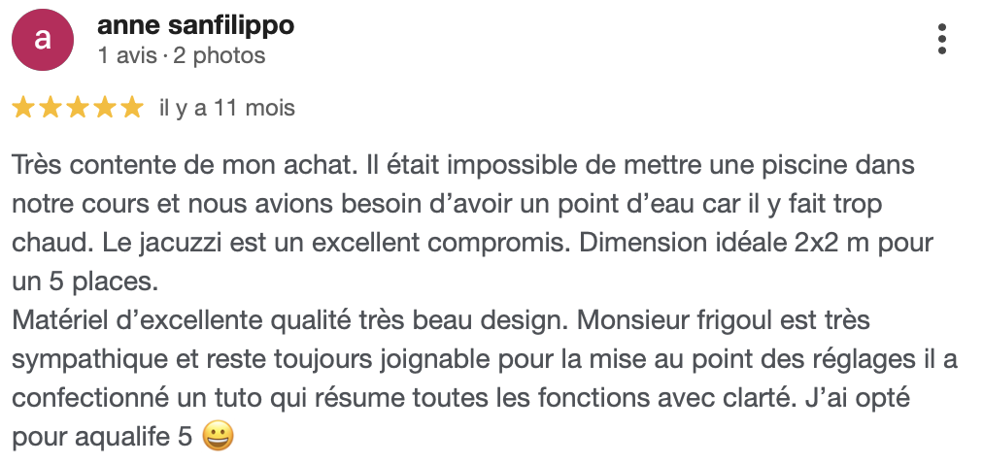Screen dimensions: 983x464
Task: Select the third rating star
Action: 78,108
